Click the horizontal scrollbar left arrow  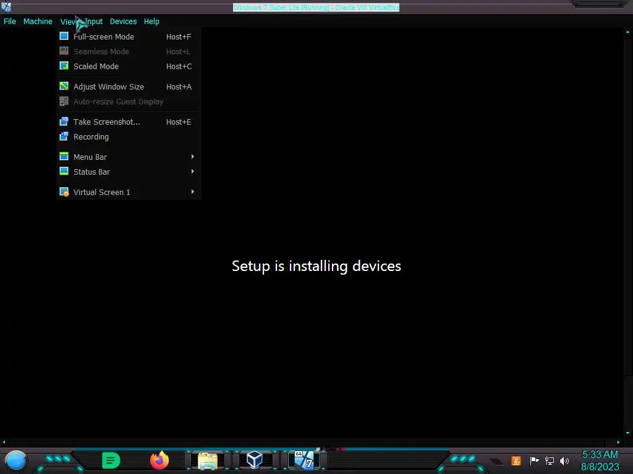[4, 442]
